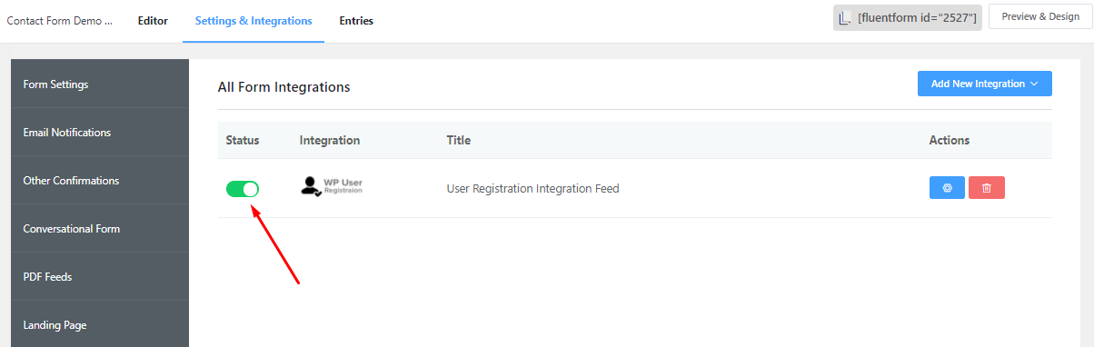This screenshot has width=1094, height=347.
Task: Go to Email Notifications settings
Action: point(100,133)
